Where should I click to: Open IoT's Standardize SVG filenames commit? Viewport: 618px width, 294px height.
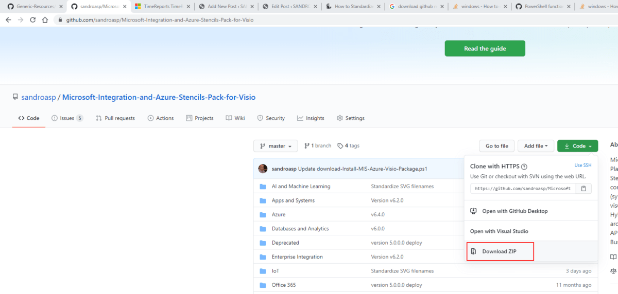point(402,271)
